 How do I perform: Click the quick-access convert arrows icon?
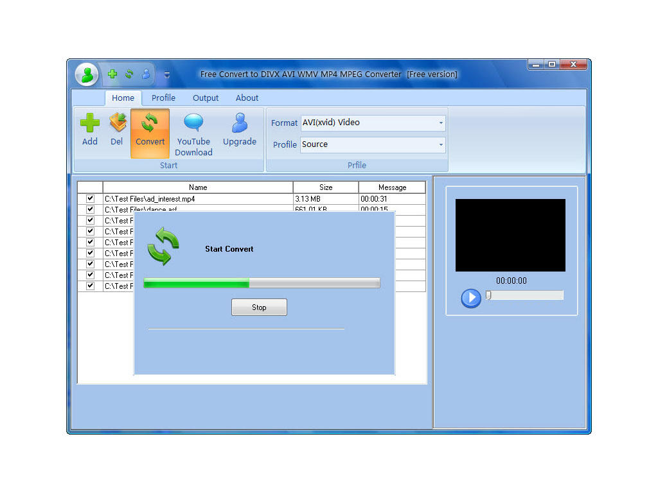pyautogui.click(x=129, y=74)
